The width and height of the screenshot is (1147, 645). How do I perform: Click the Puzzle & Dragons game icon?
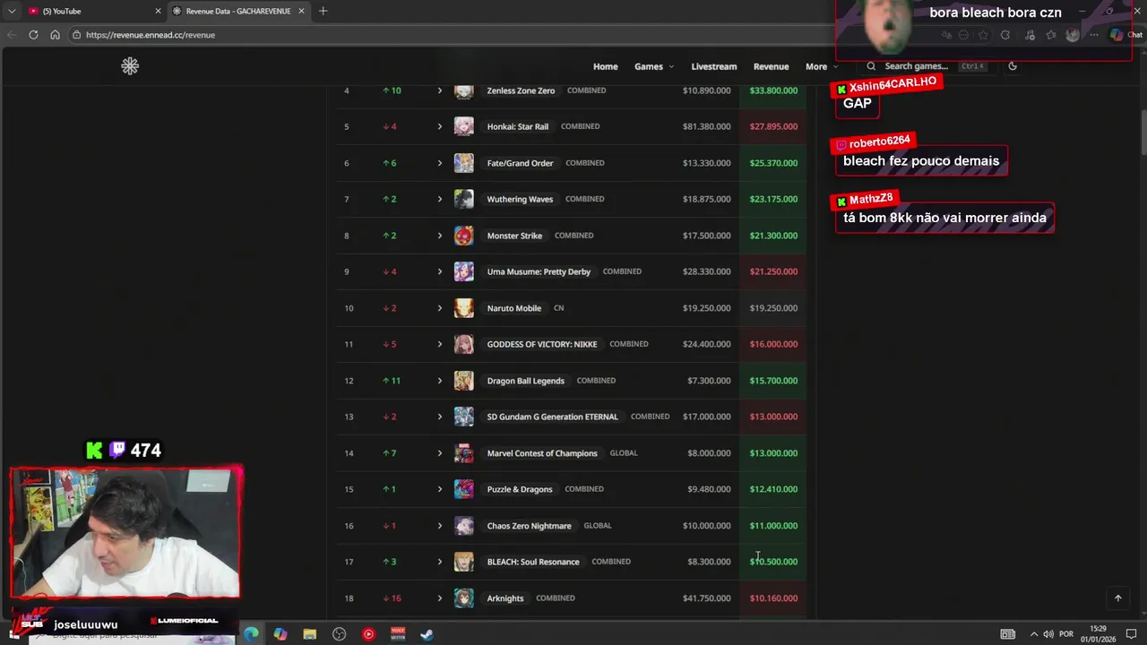(x=464, y=489)
